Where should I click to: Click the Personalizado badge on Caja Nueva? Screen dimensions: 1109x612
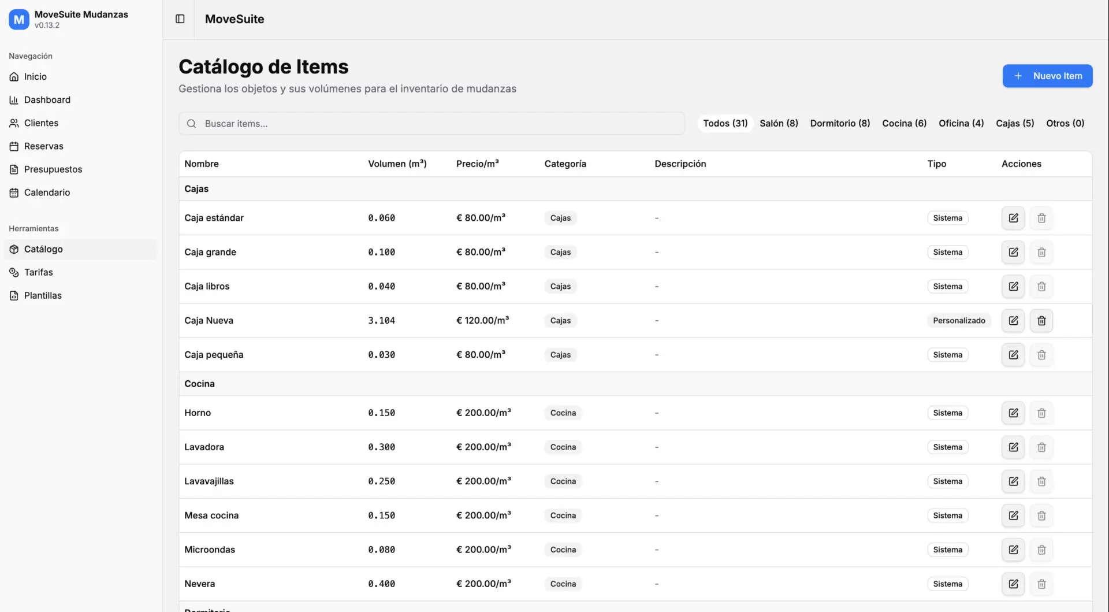[x=959, y=321]
